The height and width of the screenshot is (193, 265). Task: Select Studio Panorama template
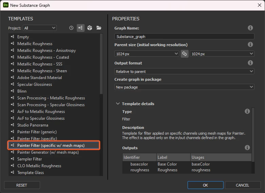pos(54,125)
